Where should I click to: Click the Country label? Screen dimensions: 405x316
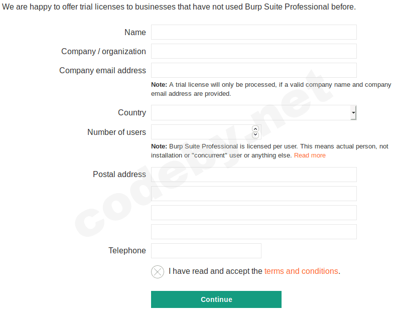[x=132, y=113]
